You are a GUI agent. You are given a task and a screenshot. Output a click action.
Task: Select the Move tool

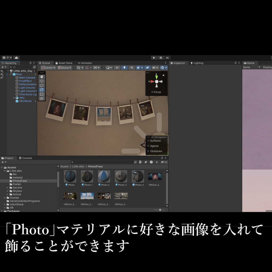42,81
